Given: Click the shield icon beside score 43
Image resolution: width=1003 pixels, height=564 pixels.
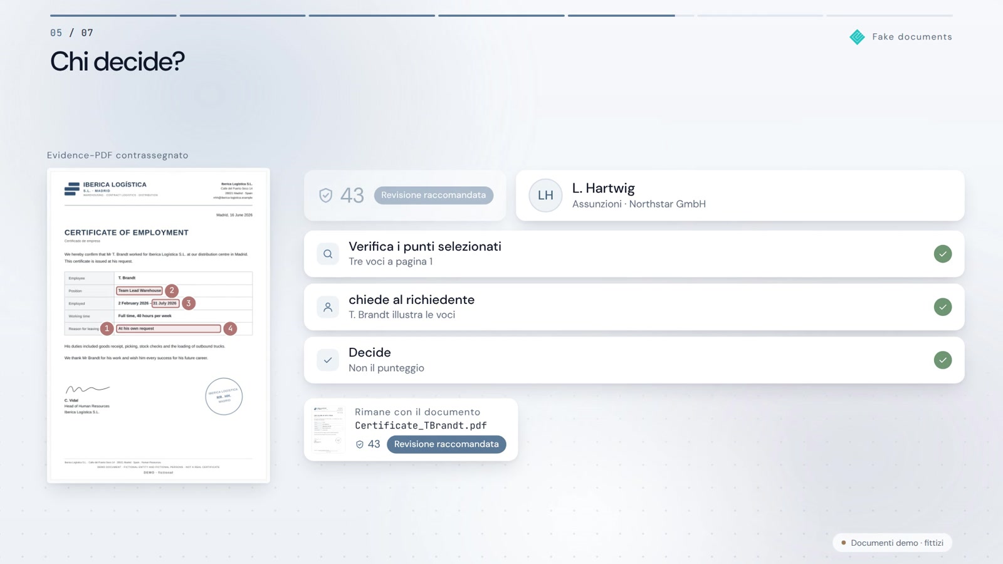Looking at the screenshot, I should (325, 196).
